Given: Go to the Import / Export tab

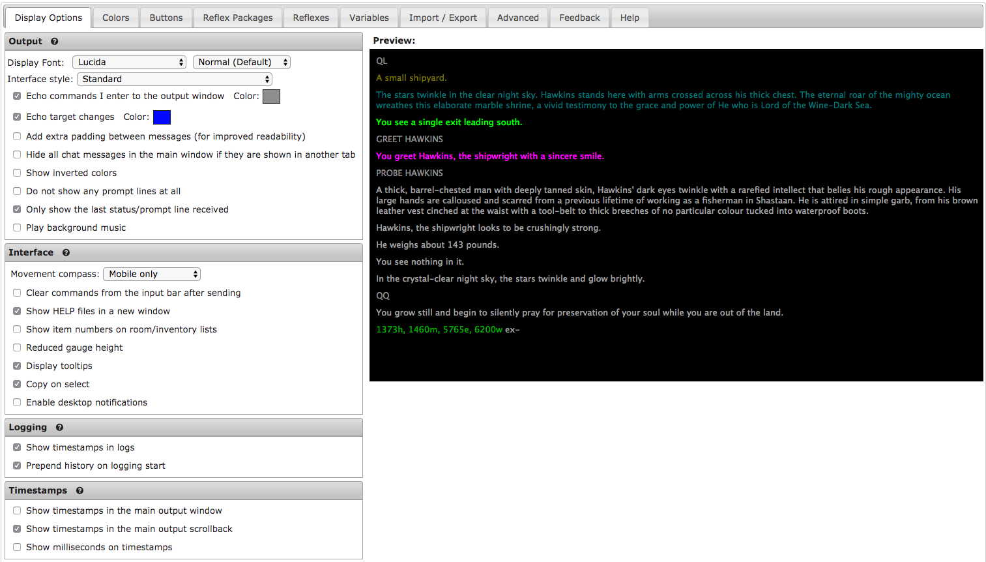Looking at the screenshot, I should (442, 18).
